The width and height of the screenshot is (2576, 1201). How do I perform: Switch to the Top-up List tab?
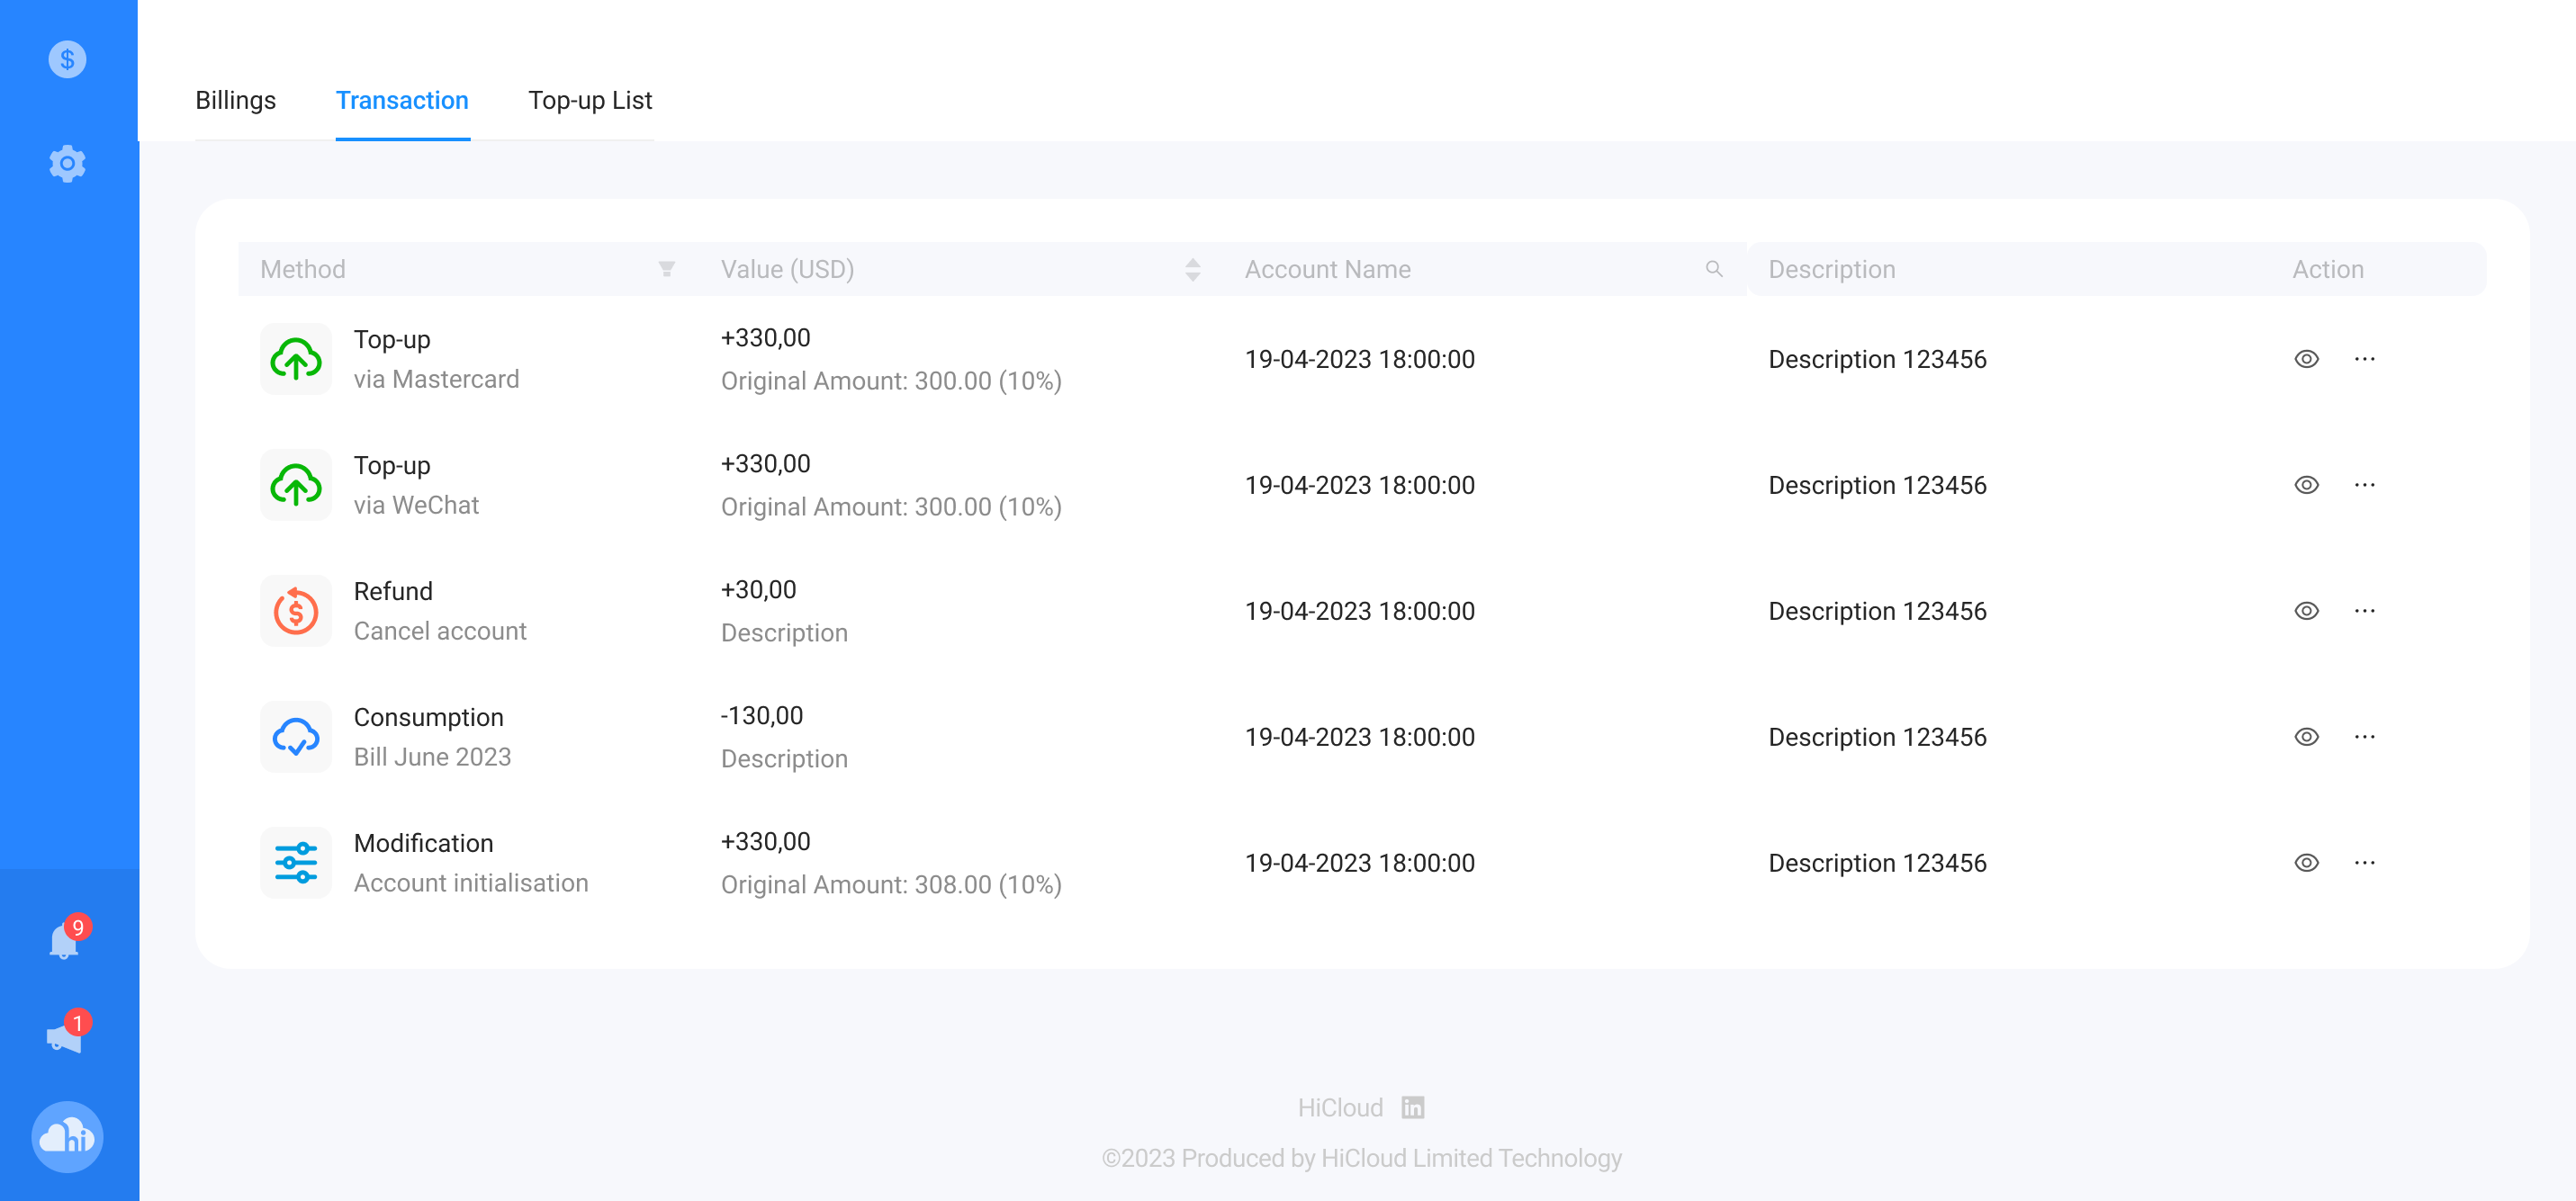coord(590,100)
